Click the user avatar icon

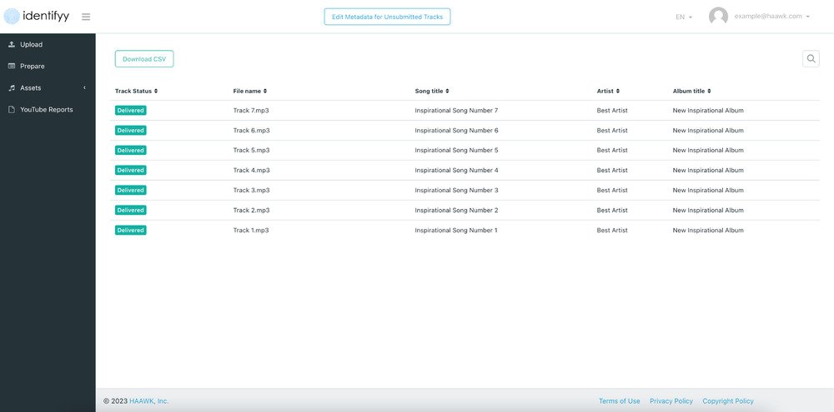718,17
